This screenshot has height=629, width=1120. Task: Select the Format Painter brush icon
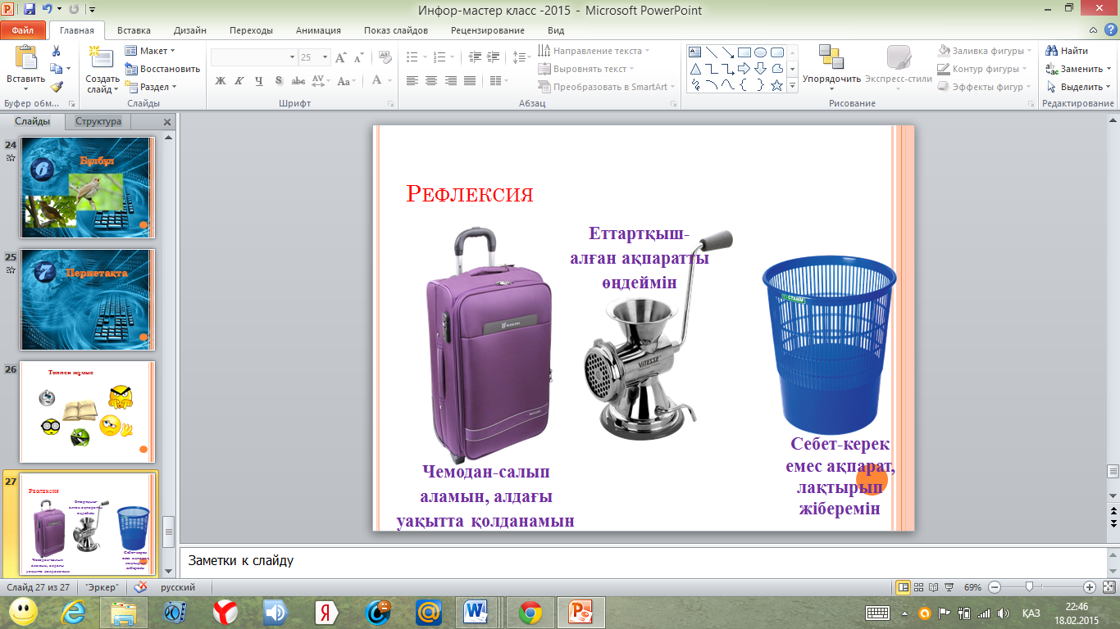(x=57, y=86)
